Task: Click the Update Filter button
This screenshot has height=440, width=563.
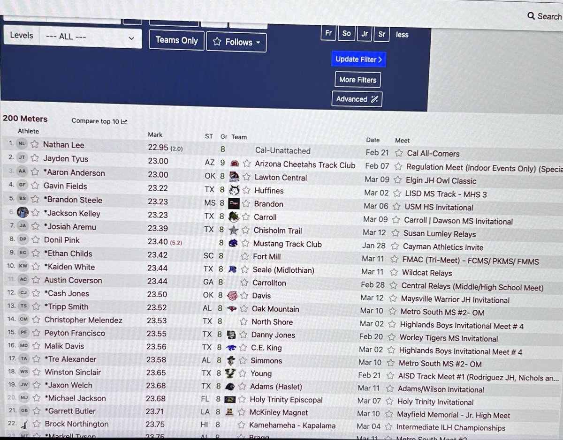Action: (359, 60)
